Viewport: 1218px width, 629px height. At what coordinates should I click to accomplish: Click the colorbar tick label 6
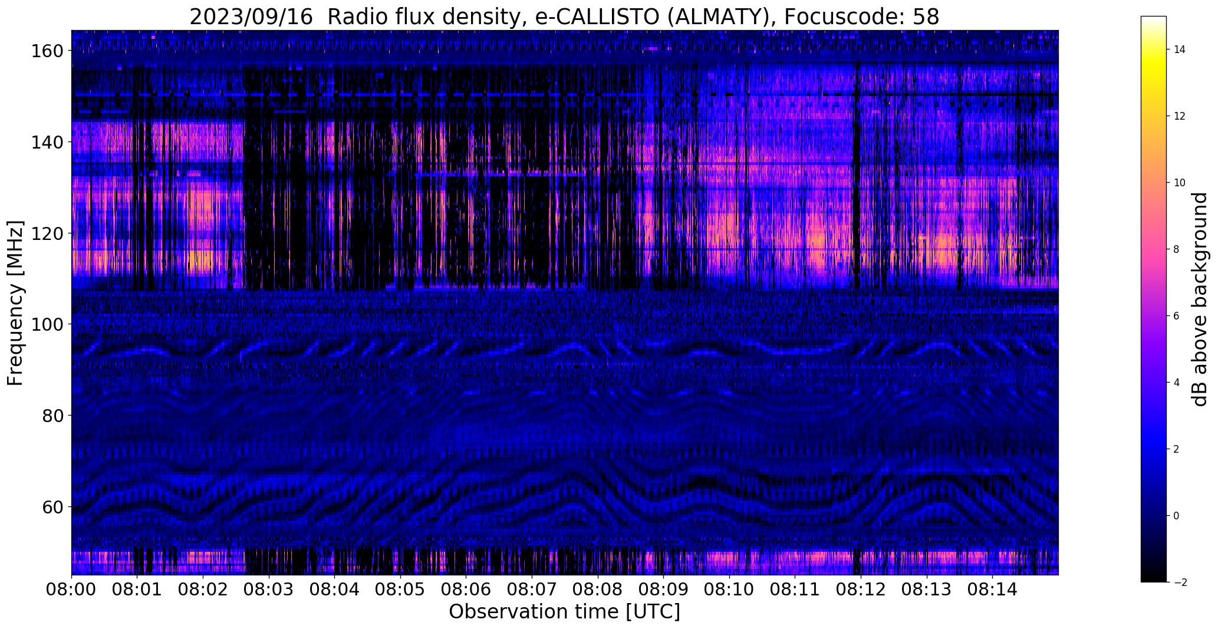click(x=1176, y=316)
